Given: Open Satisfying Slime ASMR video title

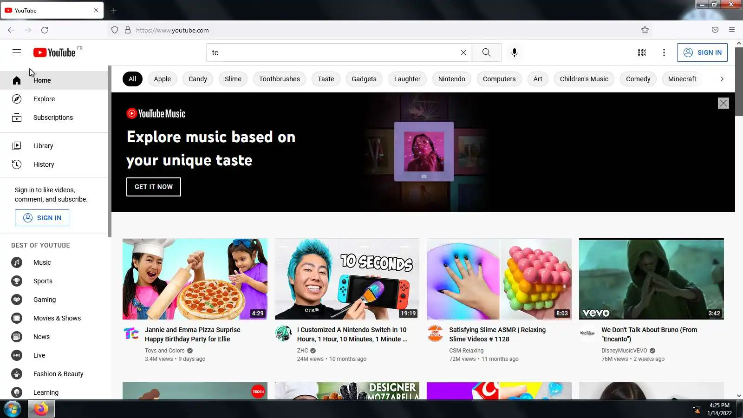Looking at the screenshot, I should pyautogui.click(x=497, y=334).
